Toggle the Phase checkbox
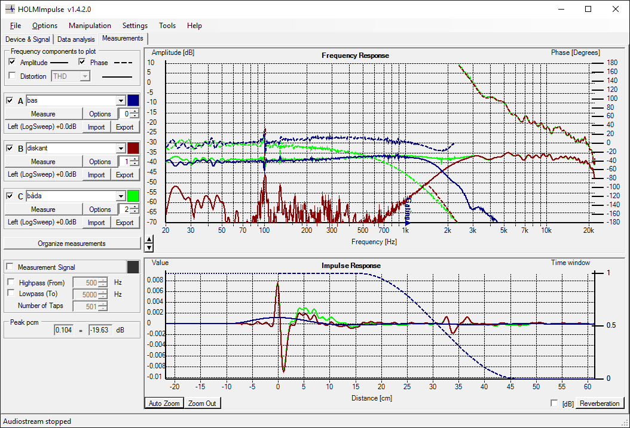 82,61
